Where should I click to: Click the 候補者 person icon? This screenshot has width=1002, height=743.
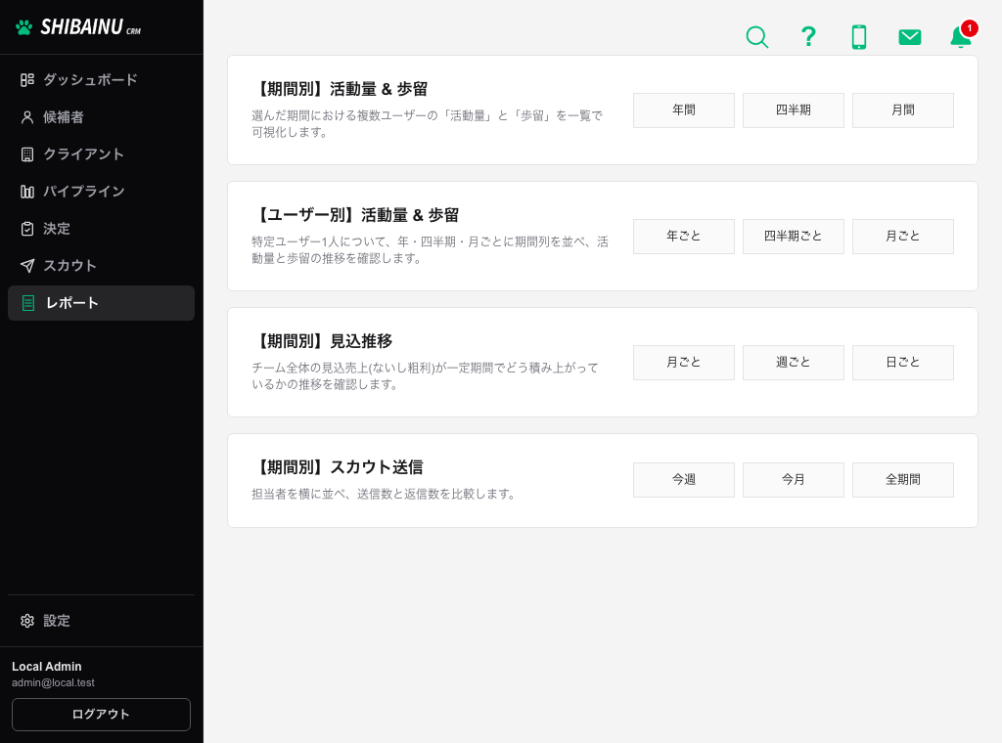(x=26, y=116)
